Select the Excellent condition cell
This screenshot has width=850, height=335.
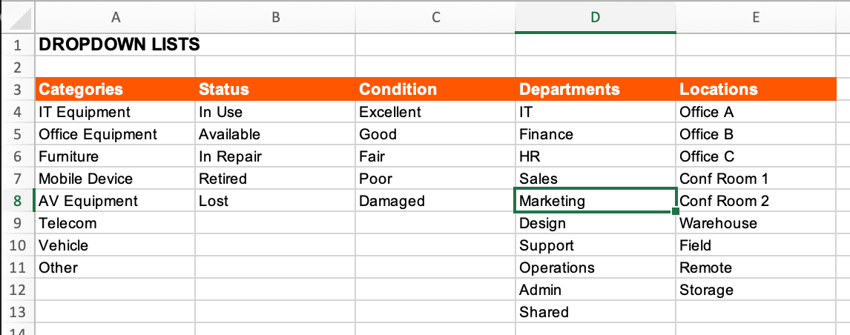click(x=435, y=112)
